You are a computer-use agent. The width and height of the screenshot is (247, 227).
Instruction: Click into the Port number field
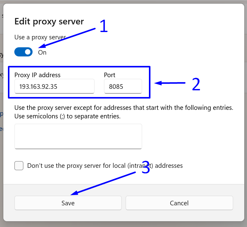pyautogui.click(x=123, y=87)
